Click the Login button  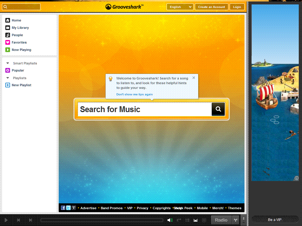coord(237,7)
